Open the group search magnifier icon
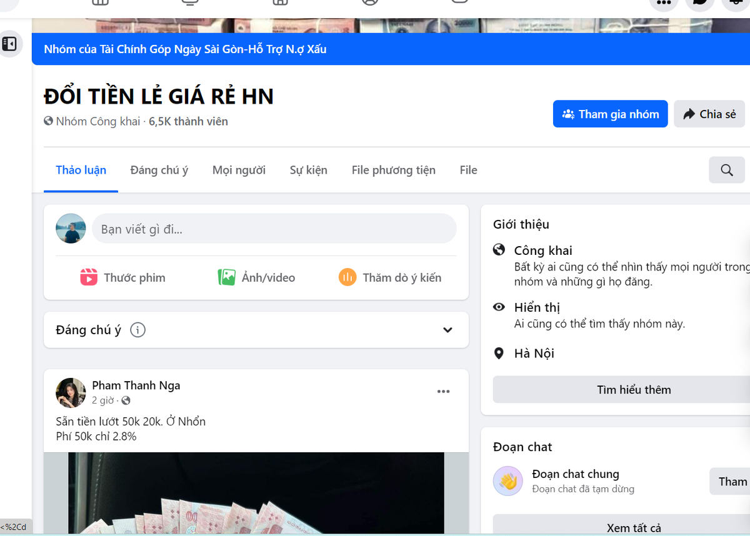Image resolution: width=750 pixels, height=536 pixels. click(x=726, y=169)
